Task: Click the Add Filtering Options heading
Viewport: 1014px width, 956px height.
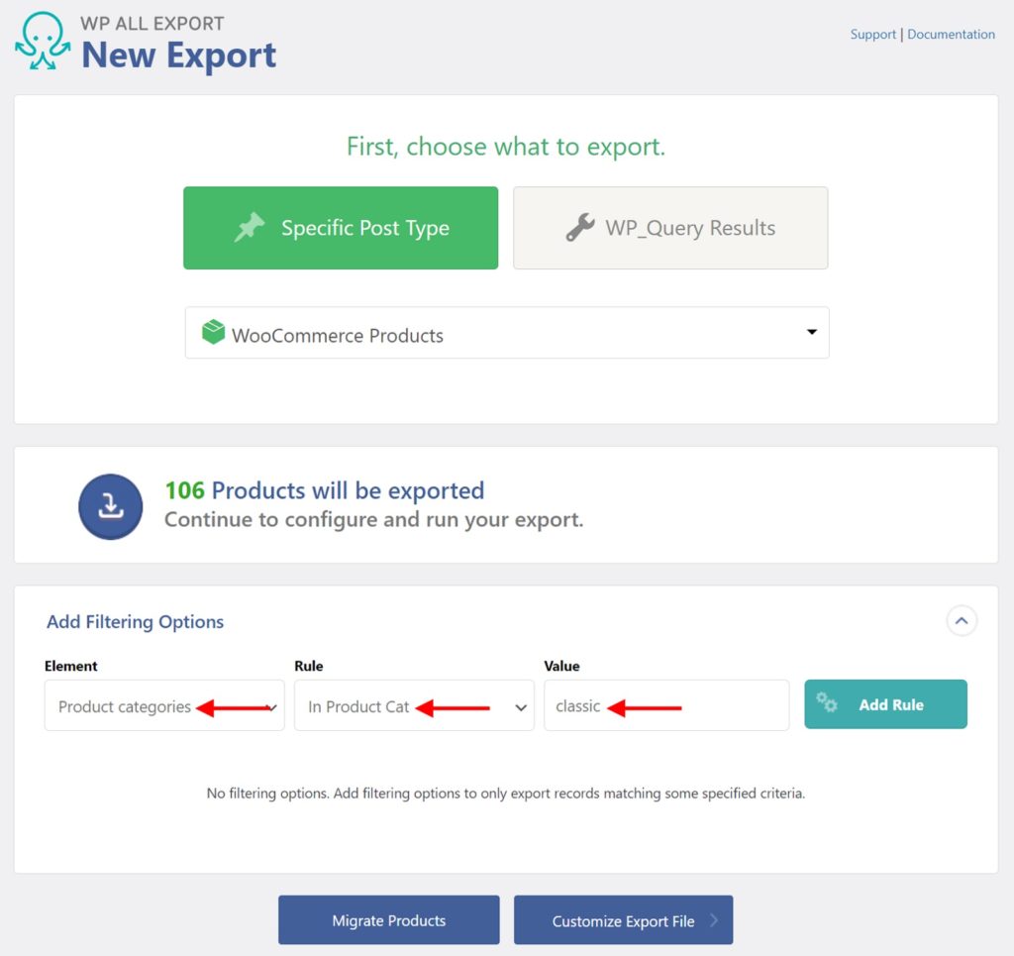Action: pos(135,621)
